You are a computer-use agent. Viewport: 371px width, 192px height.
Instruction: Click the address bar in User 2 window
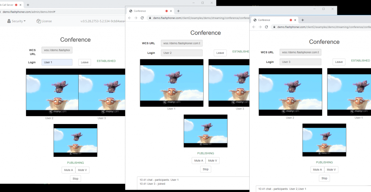coord(198,18)
